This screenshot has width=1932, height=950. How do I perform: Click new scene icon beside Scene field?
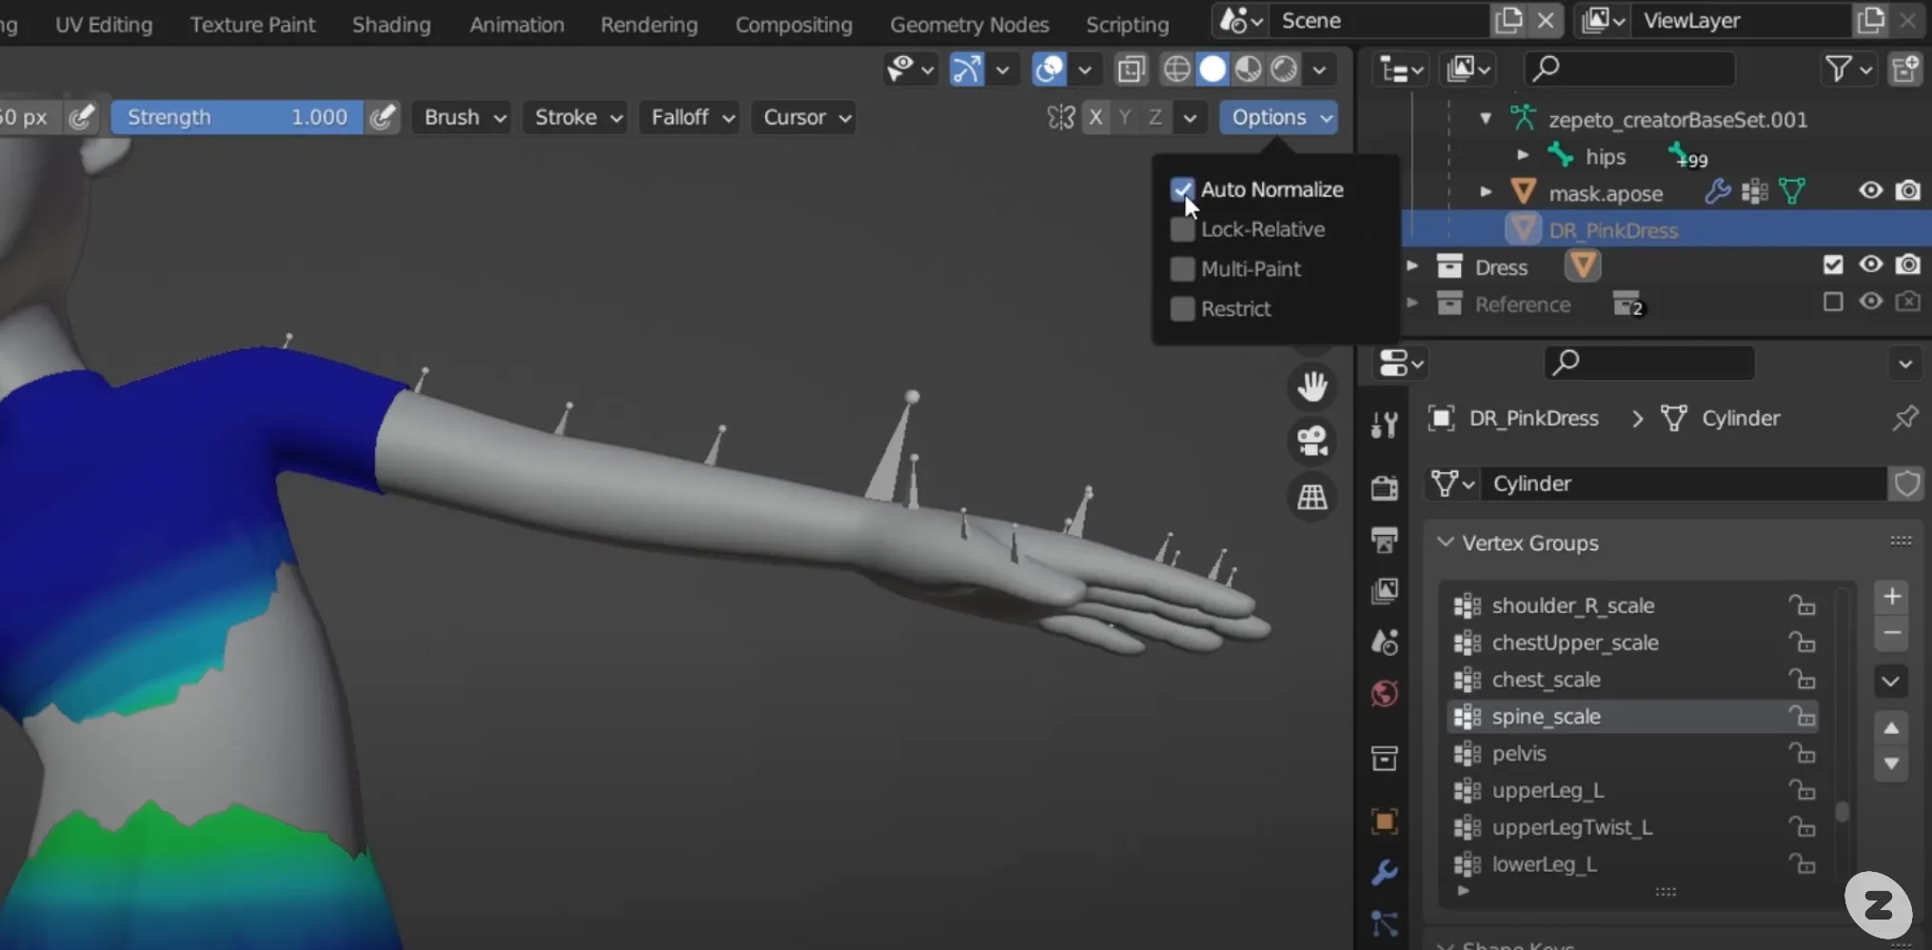coord(1508,20)
